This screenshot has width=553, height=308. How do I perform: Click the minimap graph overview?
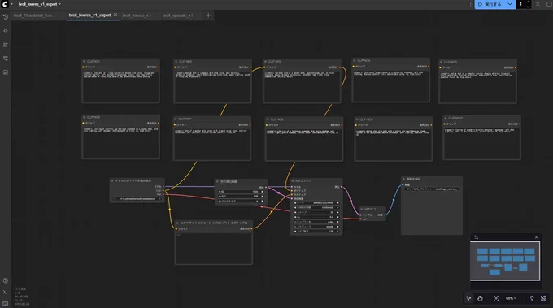(x=505, y=261)
